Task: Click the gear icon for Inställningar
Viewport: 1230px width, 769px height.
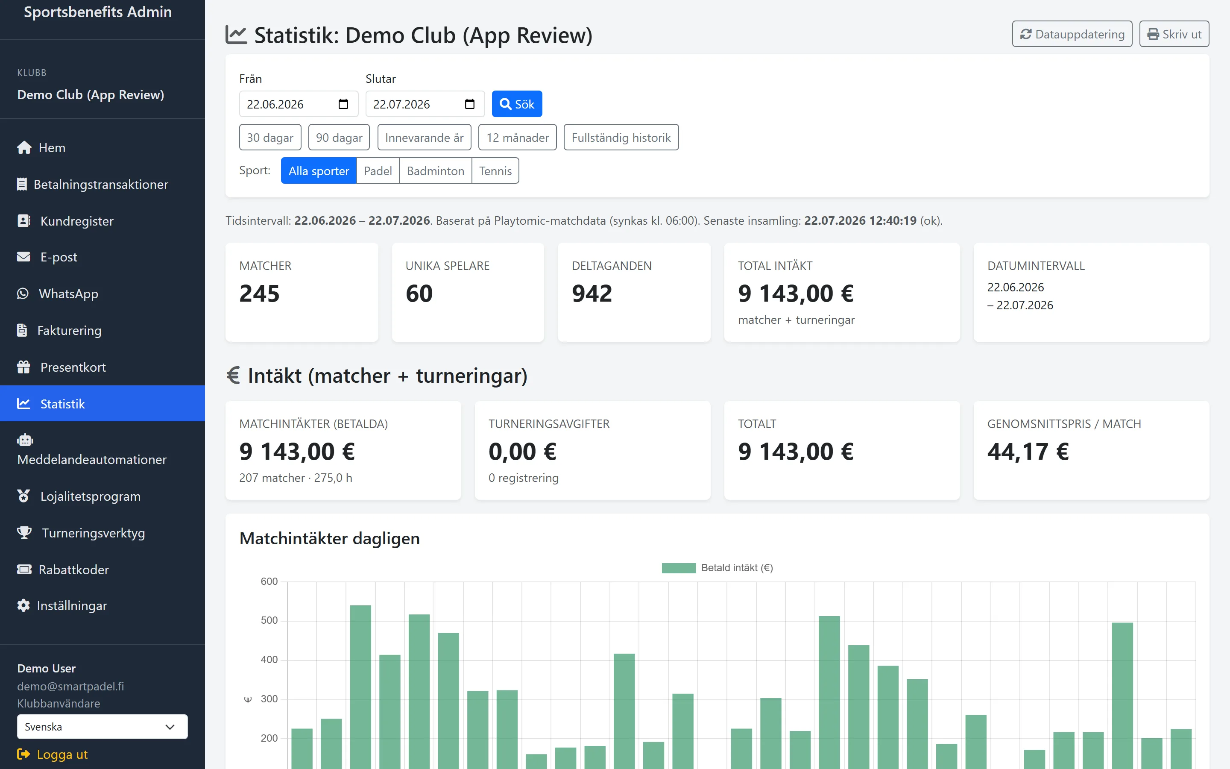Action: (x=23, y=605)
